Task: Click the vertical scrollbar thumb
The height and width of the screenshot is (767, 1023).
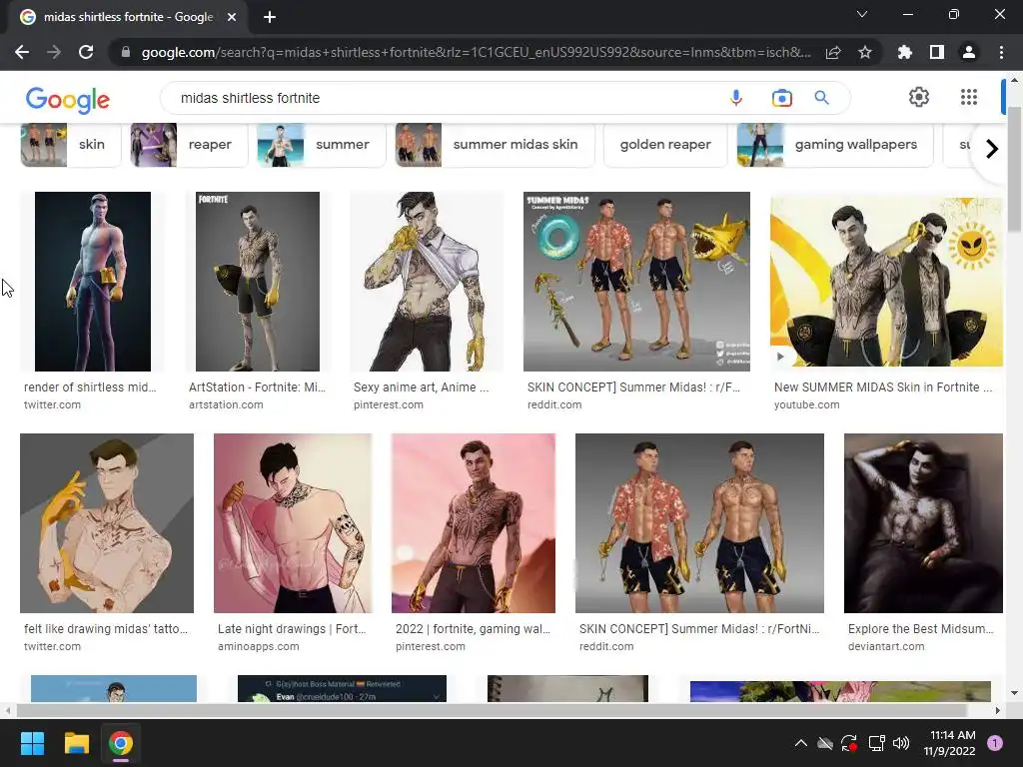Action: coord(1015,168)
